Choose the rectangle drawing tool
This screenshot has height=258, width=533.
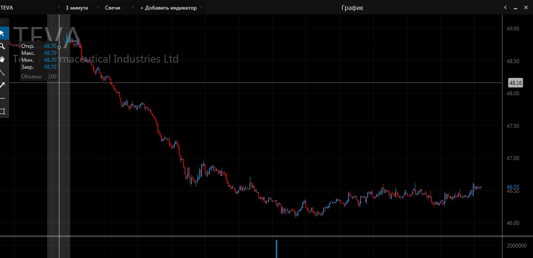click(3, 111)
